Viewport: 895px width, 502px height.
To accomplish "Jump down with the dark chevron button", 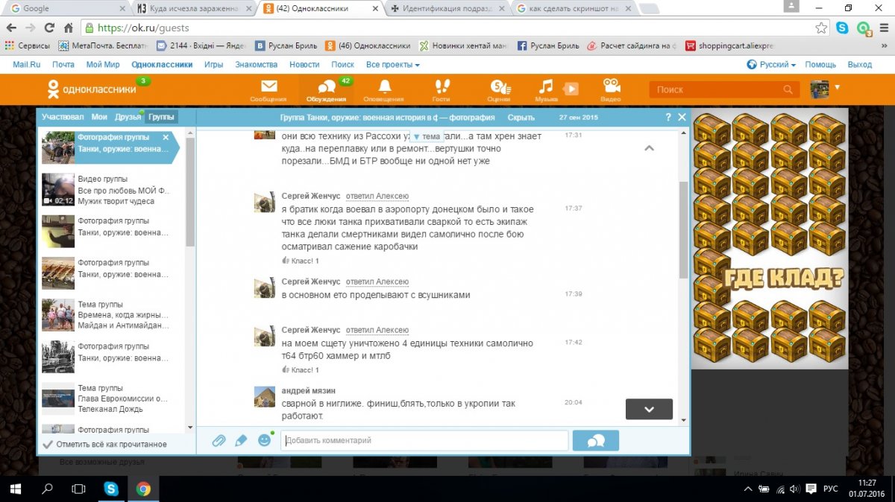I will coord(649,409).
